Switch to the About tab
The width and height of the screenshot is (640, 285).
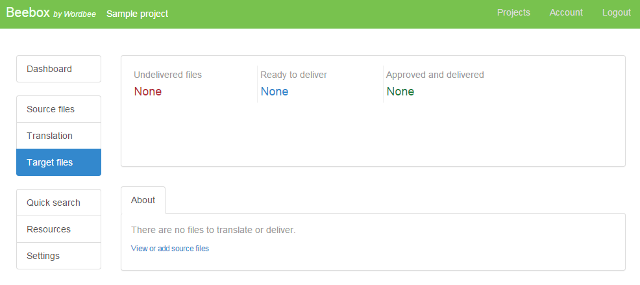tap(143, 200)
